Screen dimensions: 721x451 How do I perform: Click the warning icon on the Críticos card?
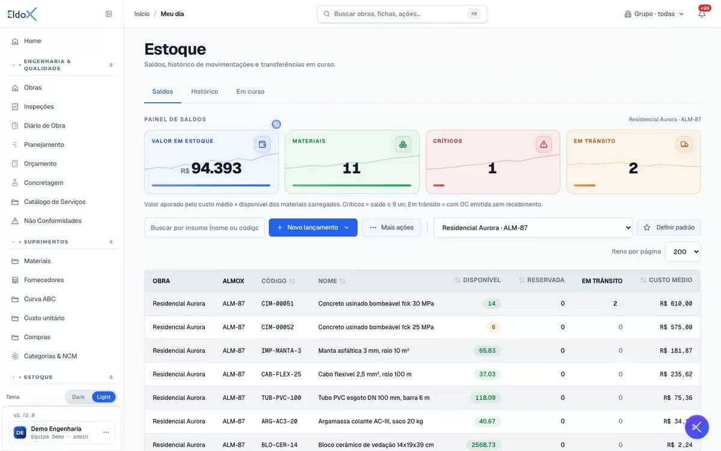tap(544, 144)
